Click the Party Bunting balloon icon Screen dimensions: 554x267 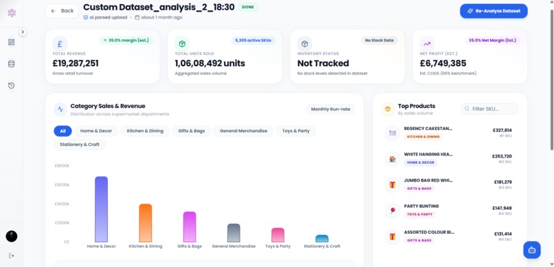(392, 211)
